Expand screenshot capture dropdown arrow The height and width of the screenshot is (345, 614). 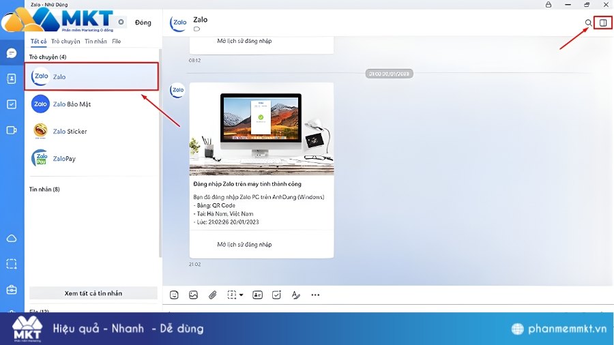(x=241, y=295)
